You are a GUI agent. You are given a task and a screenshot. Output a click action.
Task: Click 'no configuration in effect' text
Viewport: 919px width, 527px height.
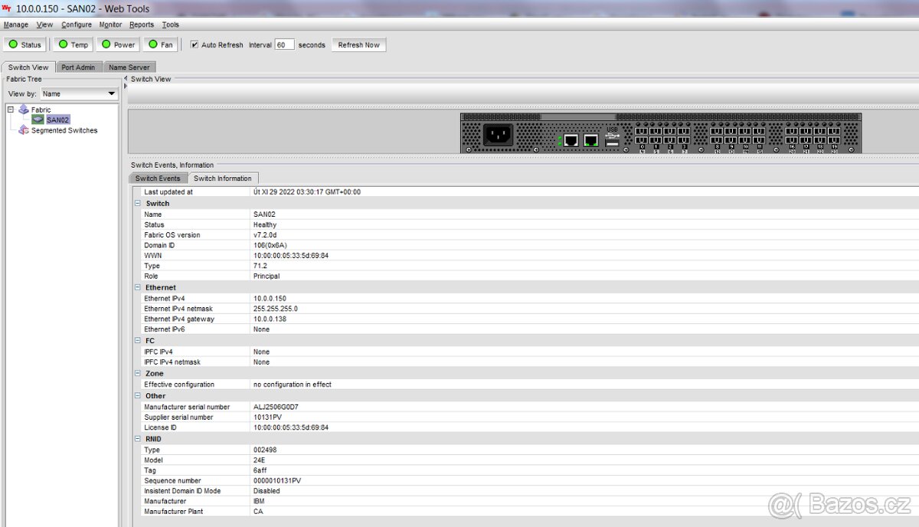[x=293, y=385]
